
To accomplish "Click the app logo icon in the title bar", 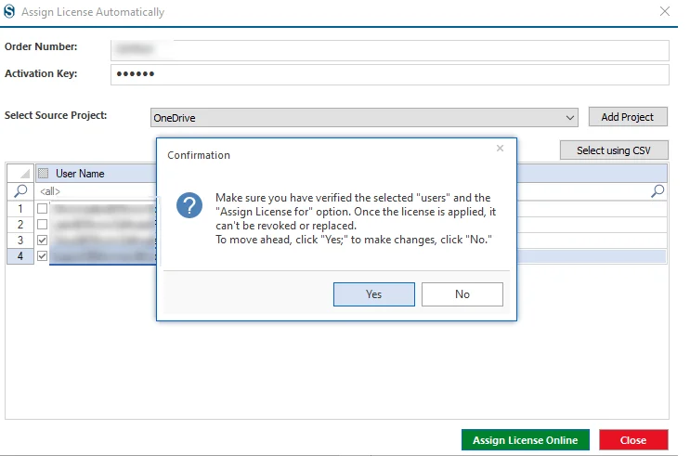I will click(9, 11).
